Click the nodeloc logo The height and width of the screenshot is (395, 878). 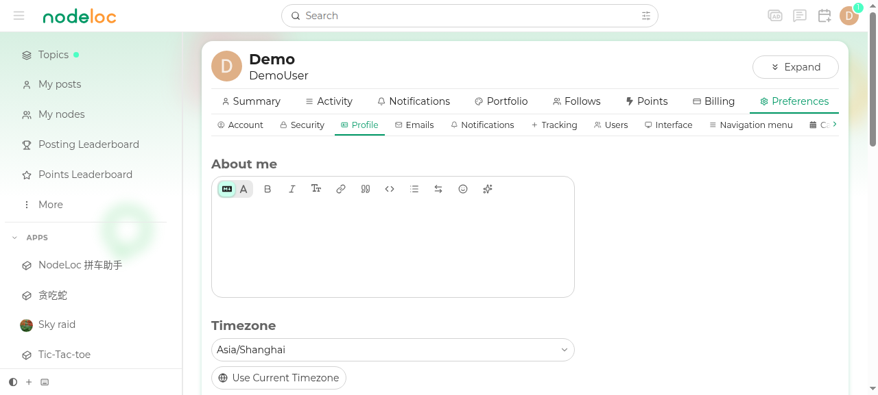click(80, 16)
